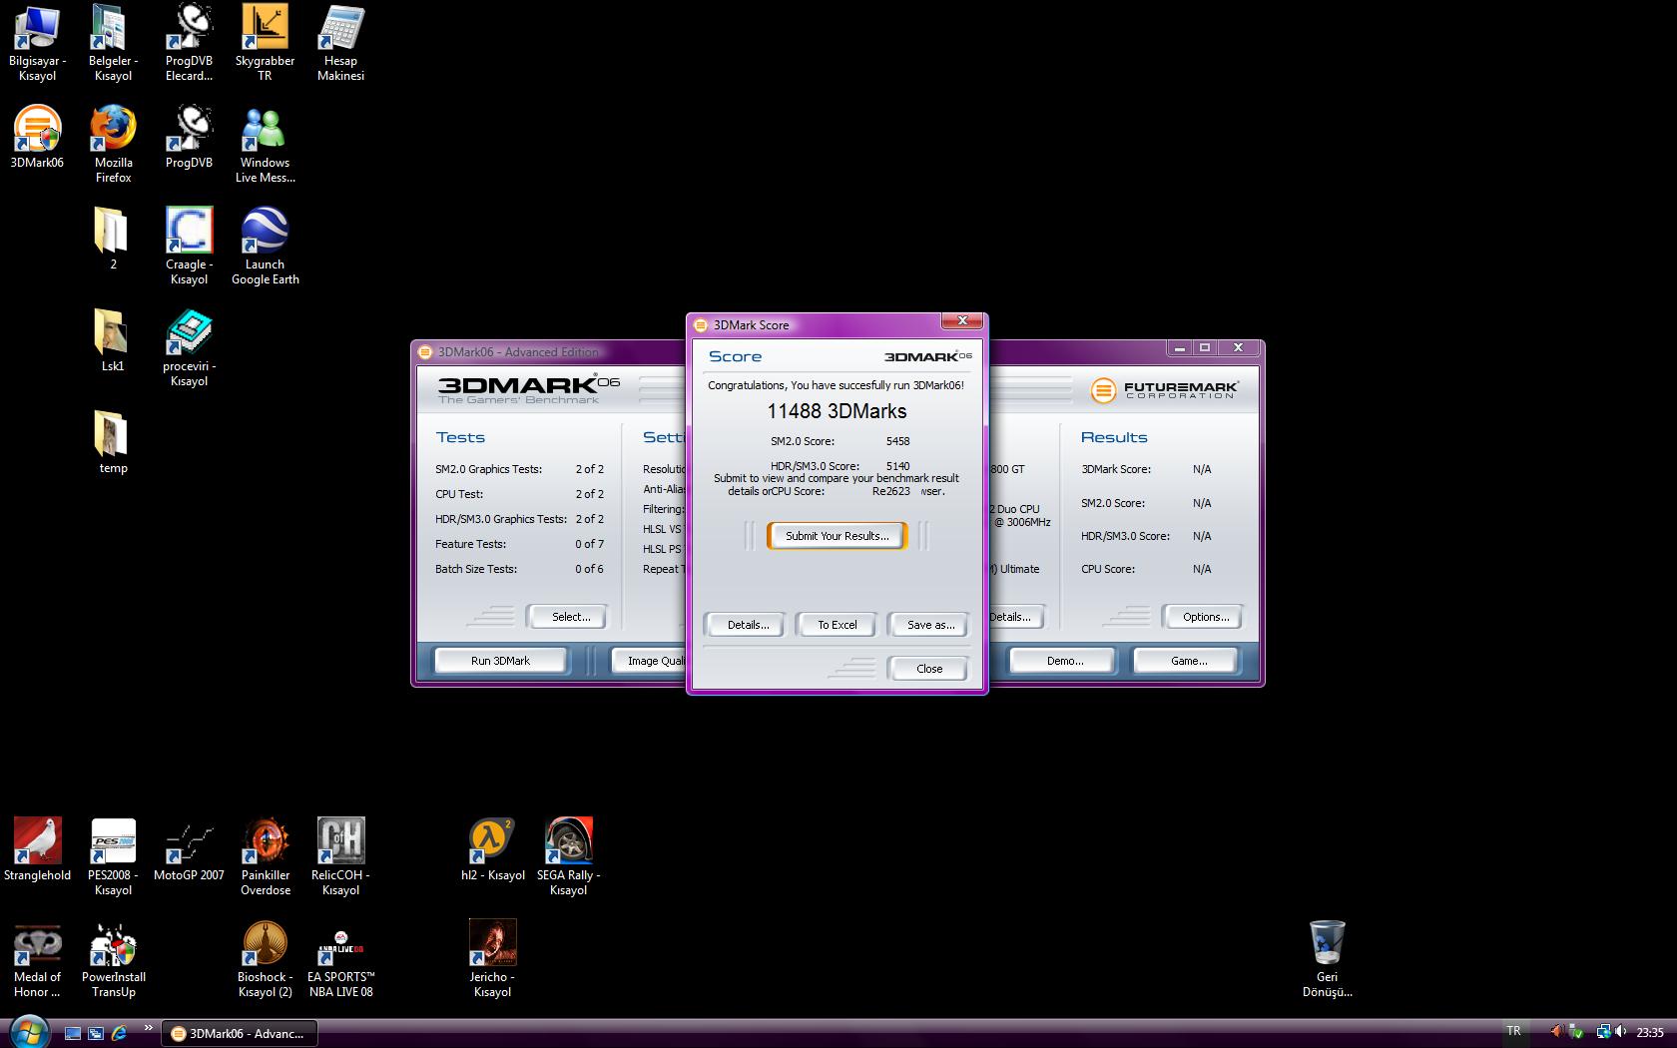1677x1048 pixels.
Task: Open Bilgisayar desktop shortcut
Action: point(37,43)
